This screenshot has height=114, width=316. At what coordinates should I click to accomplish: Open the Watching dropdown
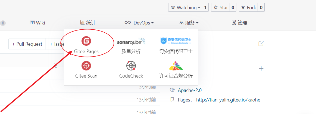tap(185, 7)
